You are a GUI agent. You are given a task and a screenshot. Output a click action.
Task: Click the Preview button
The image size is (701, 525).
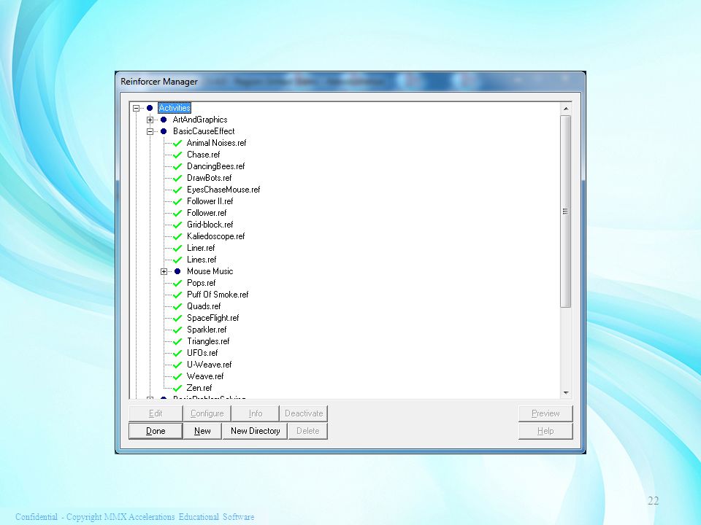545,413
